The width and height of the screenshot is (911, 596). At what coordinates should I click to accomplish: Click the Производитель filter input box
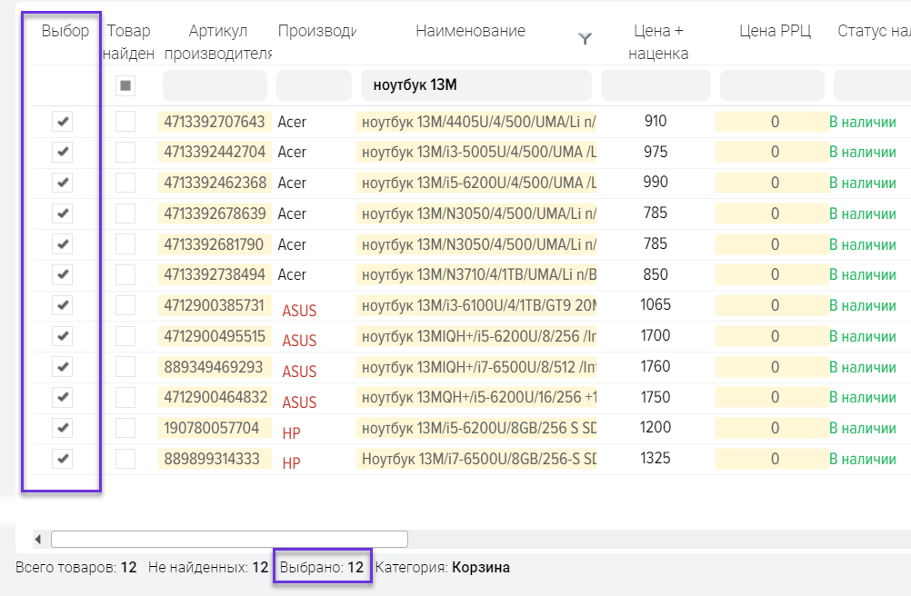point(314,86)
